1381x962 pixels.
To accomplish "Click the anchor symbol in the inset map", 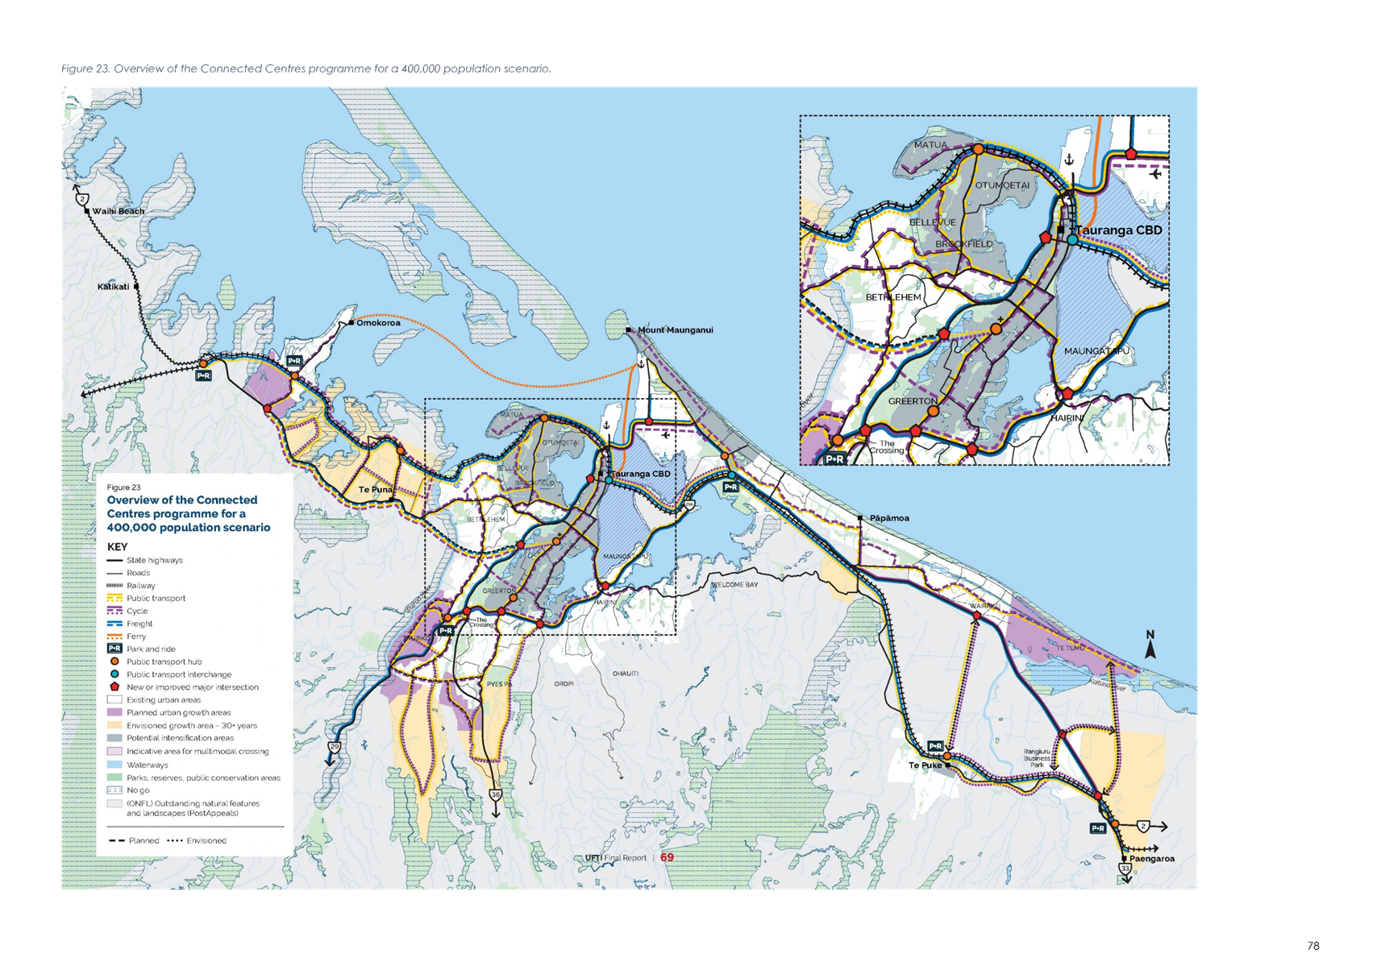I will point(1069,160).
